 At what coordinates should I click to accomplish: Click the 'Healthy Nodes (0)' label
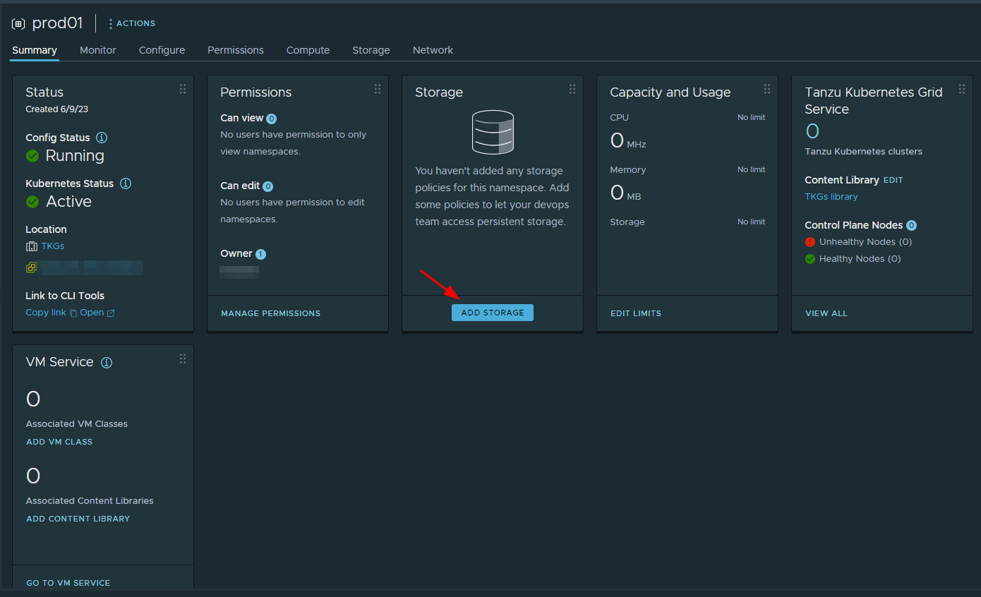click(860, 259)
